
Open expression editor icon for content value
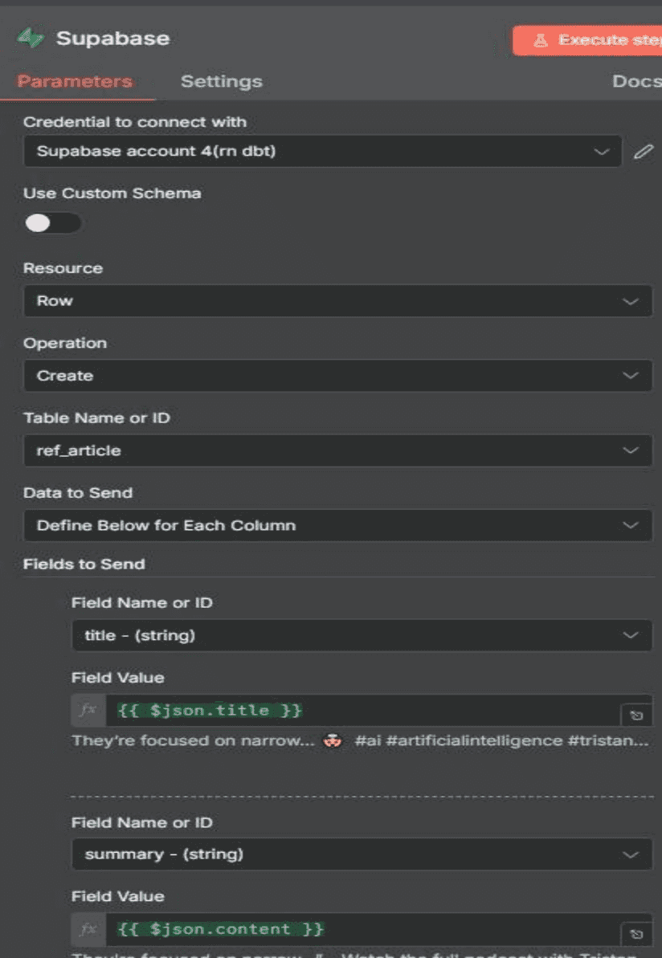(636, 934)
